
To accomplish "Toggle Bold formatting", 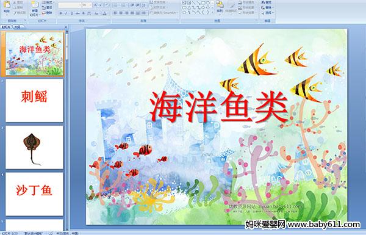I will (60, 13).
